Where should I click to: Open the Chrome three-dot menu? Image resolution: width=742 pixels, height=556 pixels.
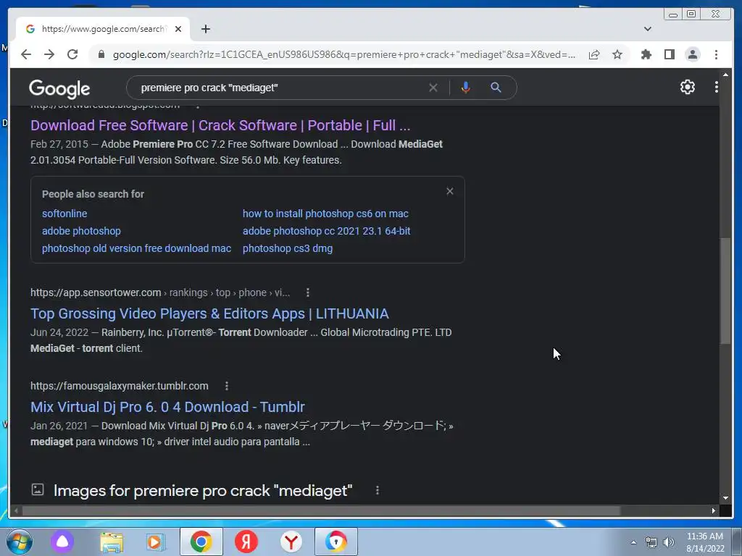tap(716, 54)
